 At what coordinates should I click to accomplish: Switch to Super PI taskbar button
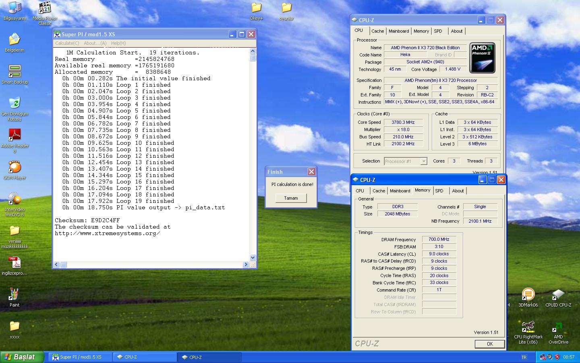(81, 357)
